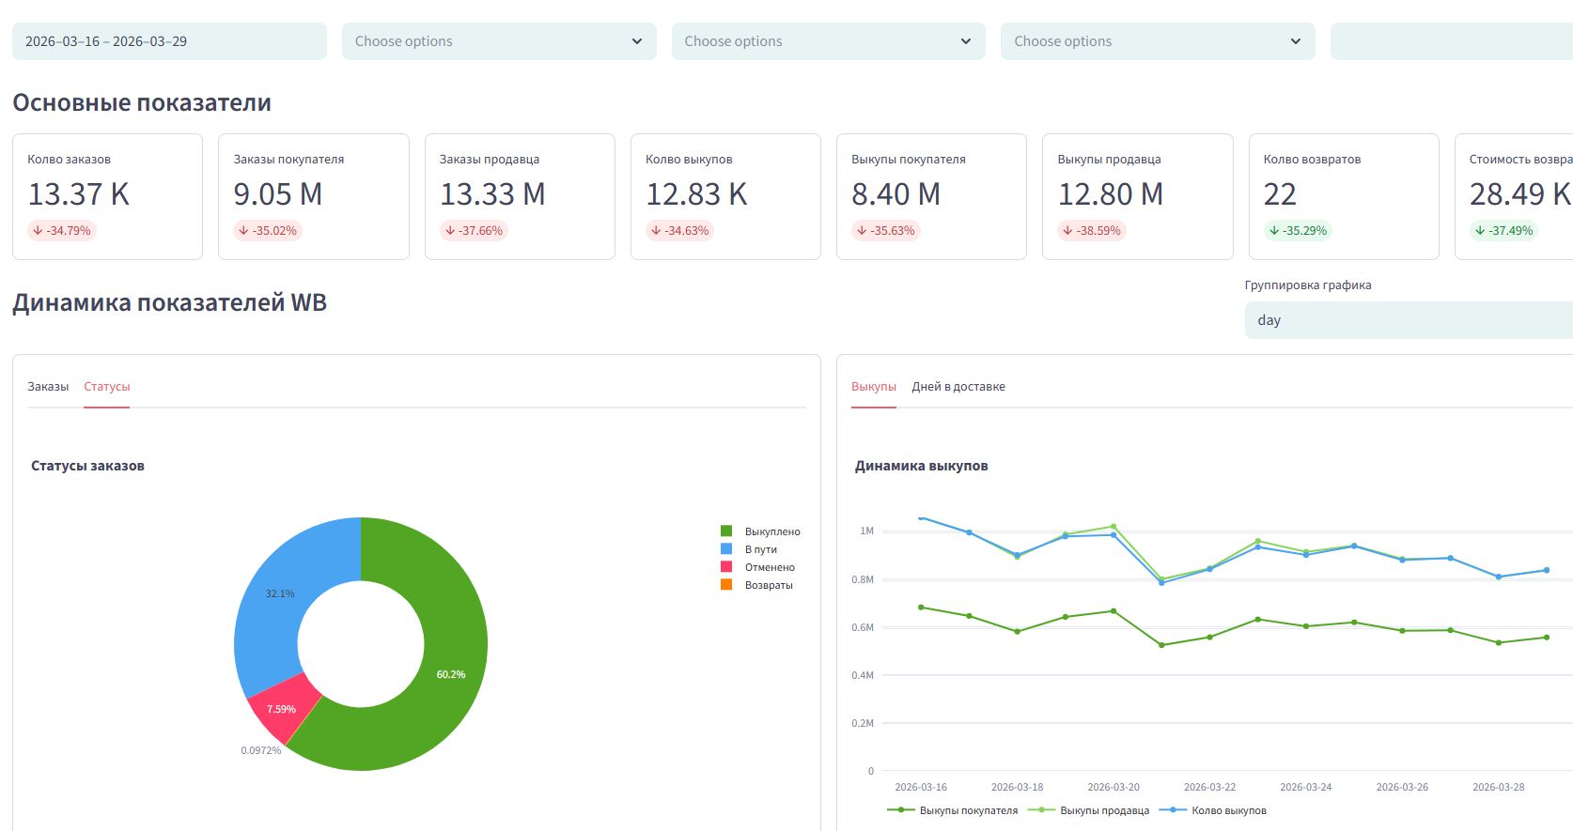Open the first Choose options dropdown beside date range
The height and width of the screenshot is (831, 1573).
pyautogui.click(x=499, y=41)
